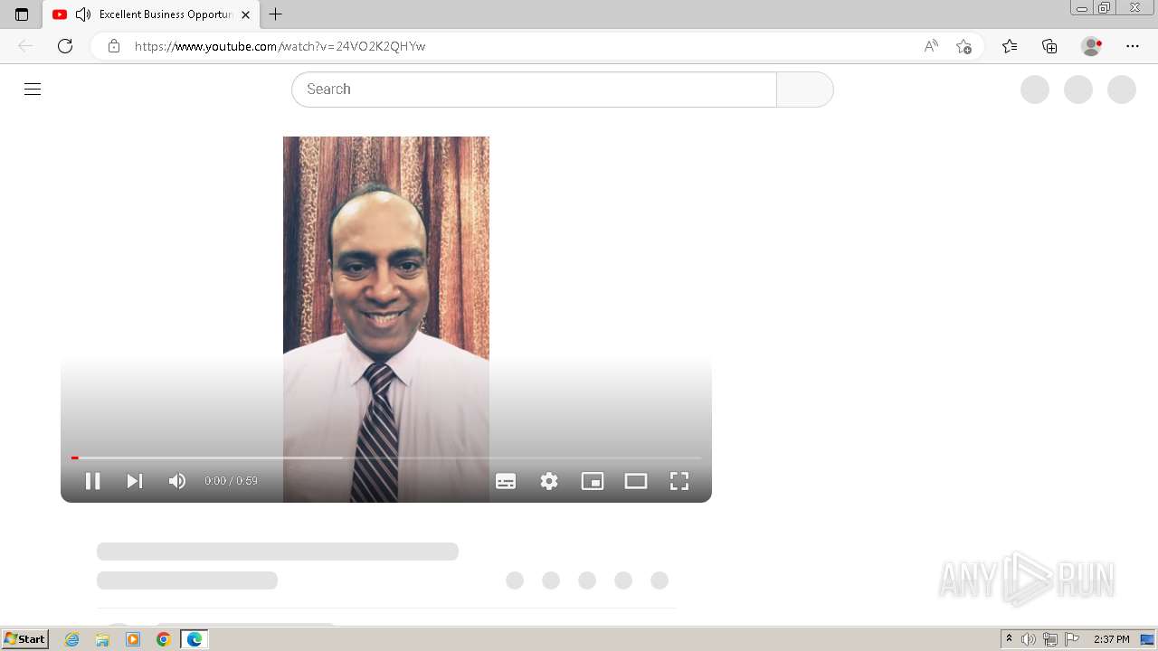Viewport: 1158px width, 651px height.
Task: Launch Google Chrome from taskbar
Action: [164, 639]
